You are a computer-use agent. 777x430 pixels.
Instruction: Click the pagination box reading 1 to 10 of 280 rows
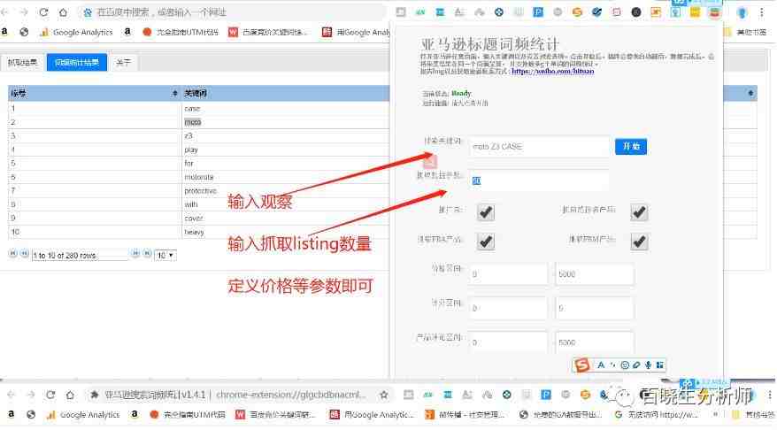click(80, 255)
